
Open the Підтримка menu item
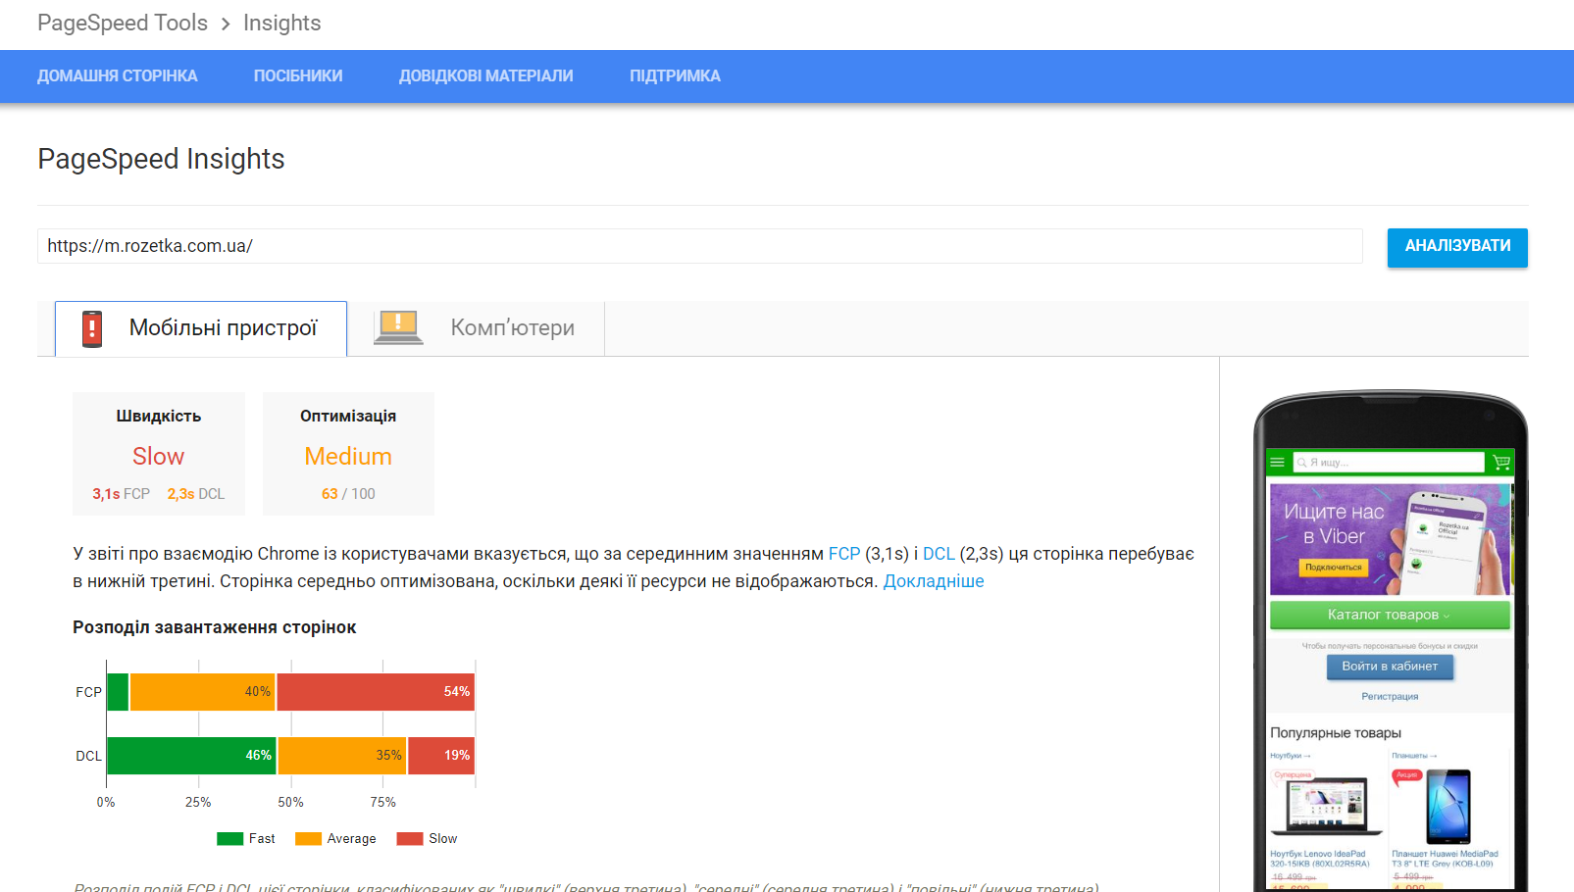click(x=675, y=76)
